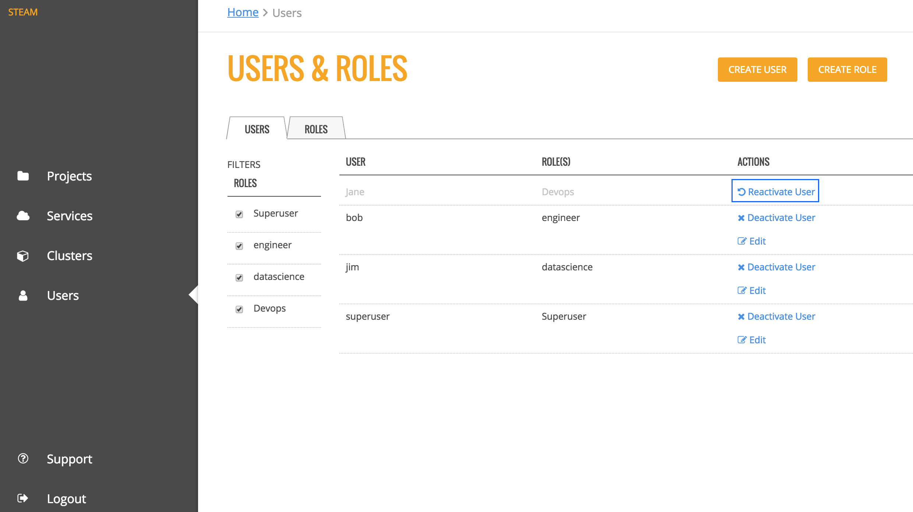Click the deactivate X icon for jim
Screen dimensions: 913x512
[x=741, y=267]
